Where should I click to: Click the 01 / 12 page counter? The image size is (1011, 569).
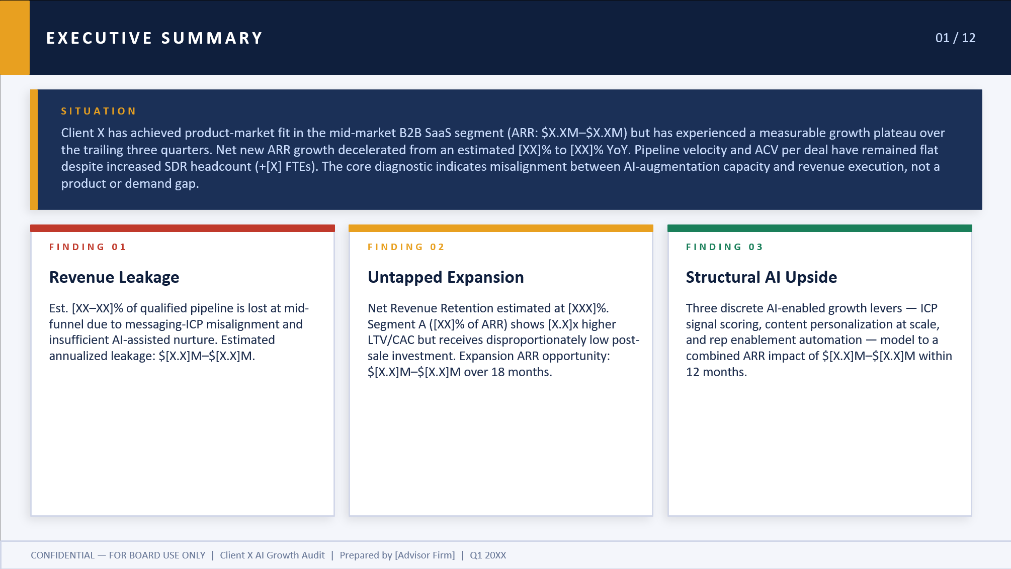[x=955, y=38]
